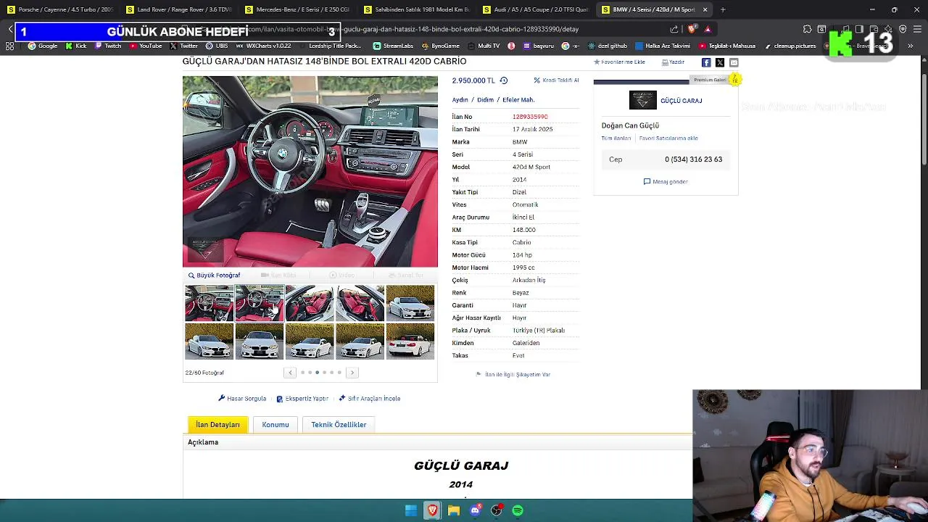
Task: Open Sıfır Araçları İncele link
Action: 370,399
